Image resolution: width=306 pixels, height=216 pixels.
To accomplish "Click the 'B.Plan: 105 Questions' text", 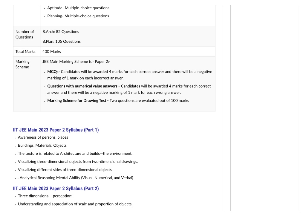I will coord(62,41).
